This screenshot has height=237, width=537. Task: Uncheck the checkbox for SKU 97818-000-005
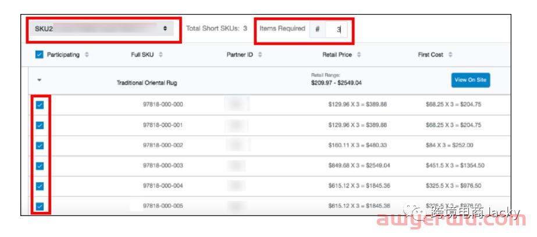click(40, 206)
